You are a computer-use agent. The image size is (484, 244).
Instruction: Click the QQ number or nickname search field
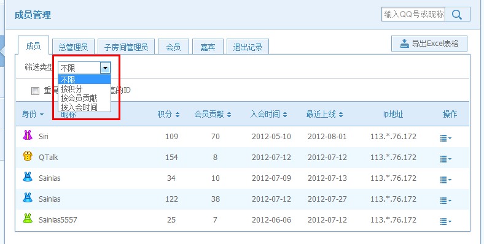click(413, 15)
